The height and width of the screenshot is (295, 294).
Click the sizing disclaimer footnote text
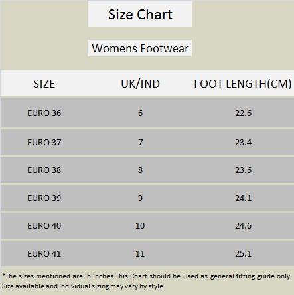click(147, 281)
